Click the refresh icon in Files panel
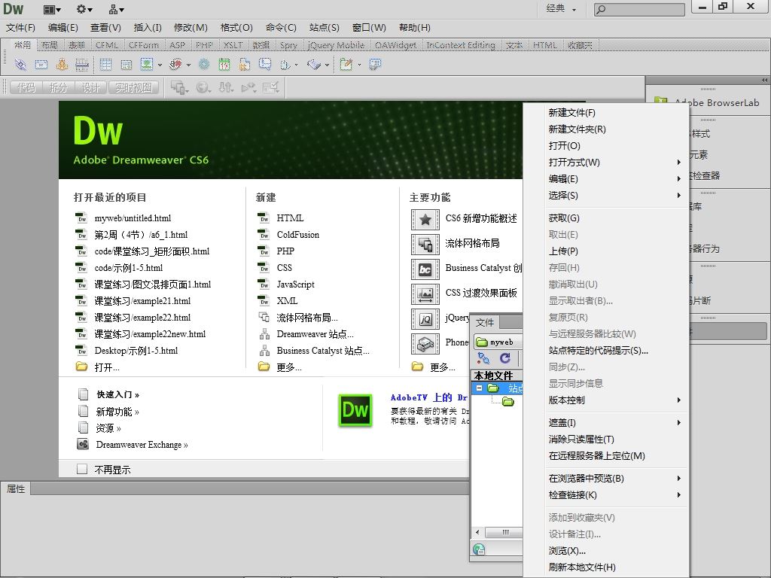Screen dimensions: 771x578 [505, 358]
